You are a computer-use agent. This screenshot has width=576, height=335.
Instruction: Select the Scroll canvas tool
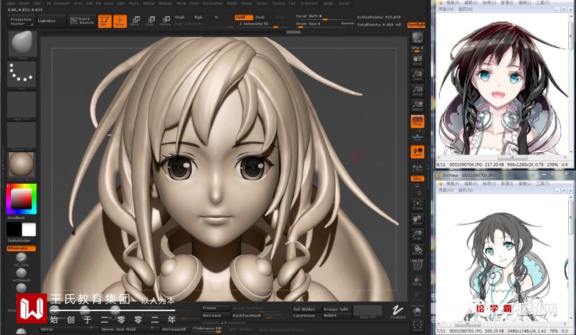(x=418, y=59)
